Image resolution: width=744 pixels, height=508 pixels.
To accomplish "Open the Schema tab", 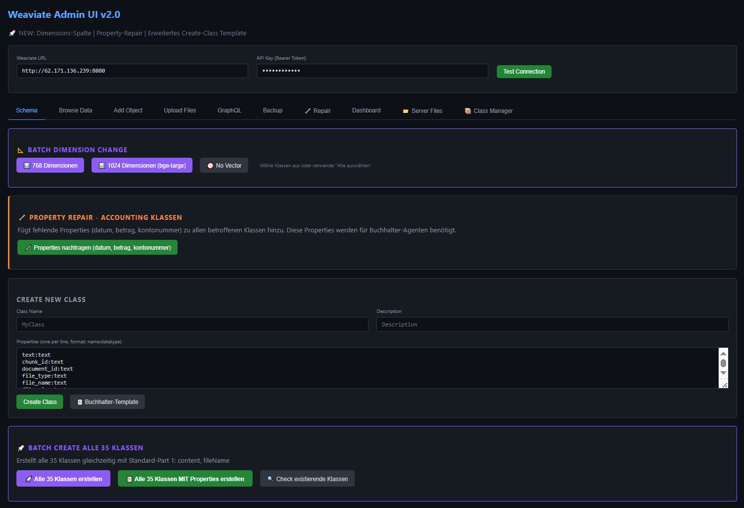I will pos(27,110).
